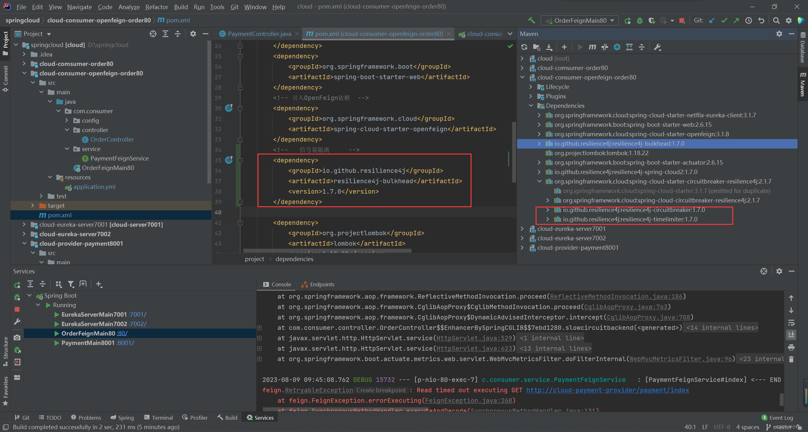Open Maven settings wrench icon
Viewport: 808px width, 432px height.
pyautogui.click(x=657, y=47)
